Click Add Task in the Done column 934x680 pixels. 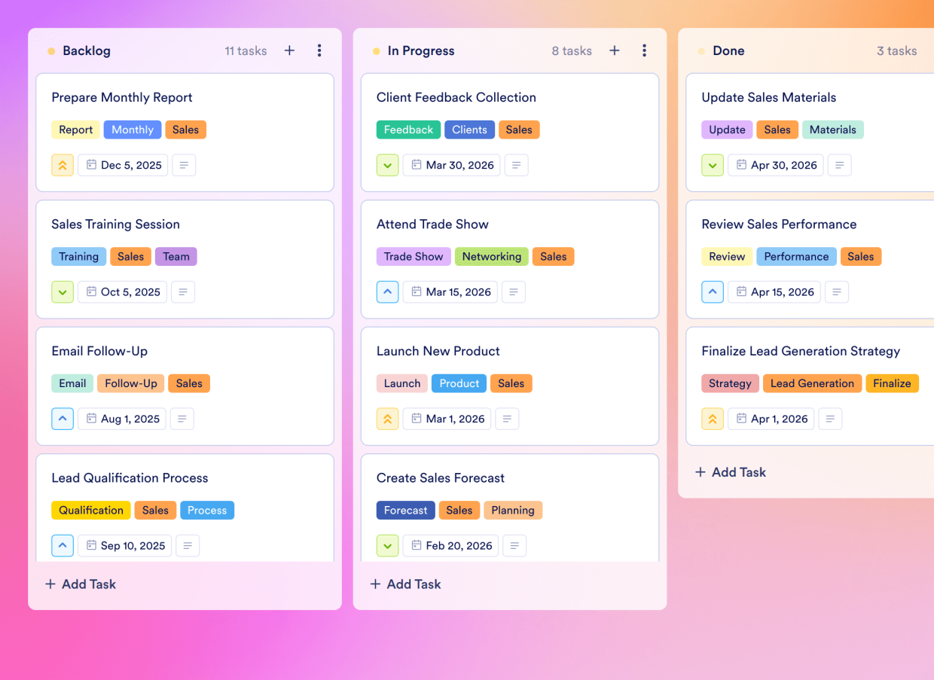point(730,472)
